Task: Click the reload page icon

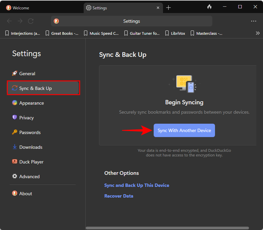Action: click(31, 21)
